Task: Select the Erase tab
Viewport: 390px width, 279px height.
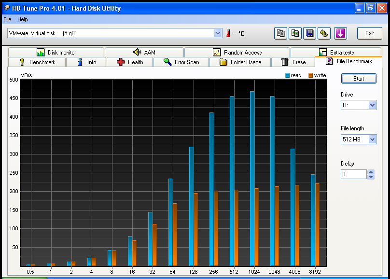Action: click(293, 62)
